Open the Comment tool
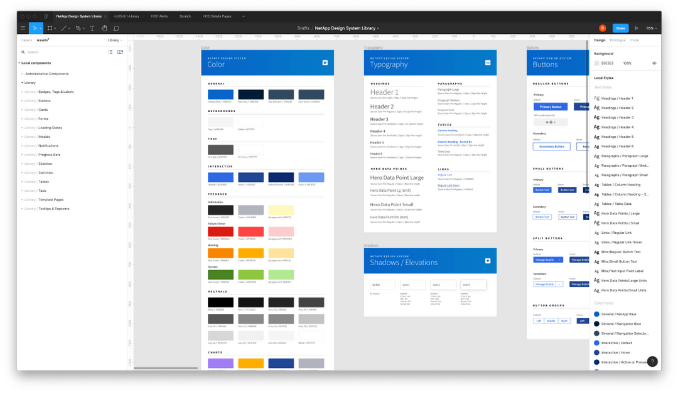This screenshot has height=393, width=678. coord(117,28)
